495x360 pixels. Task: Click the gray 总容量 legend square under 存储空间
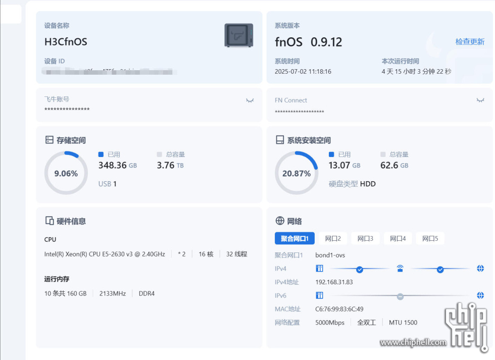pyautogui.click(x=160, y=155)
